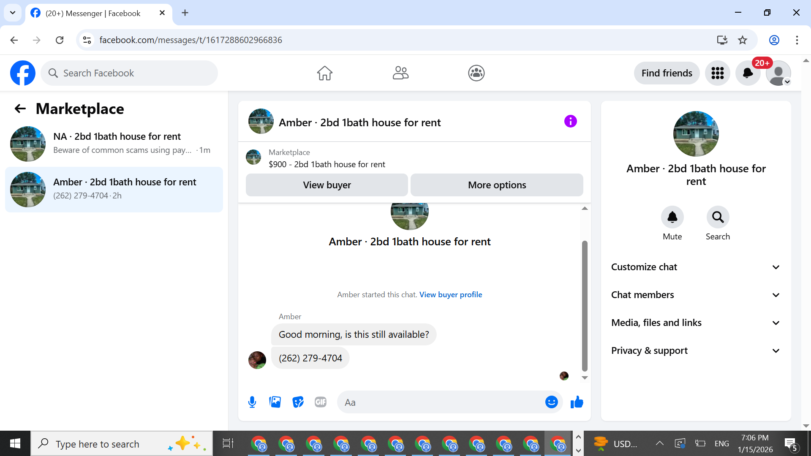Attach a photo using the image icon
The image size is (811, 456).
click(x=275, y=402)
